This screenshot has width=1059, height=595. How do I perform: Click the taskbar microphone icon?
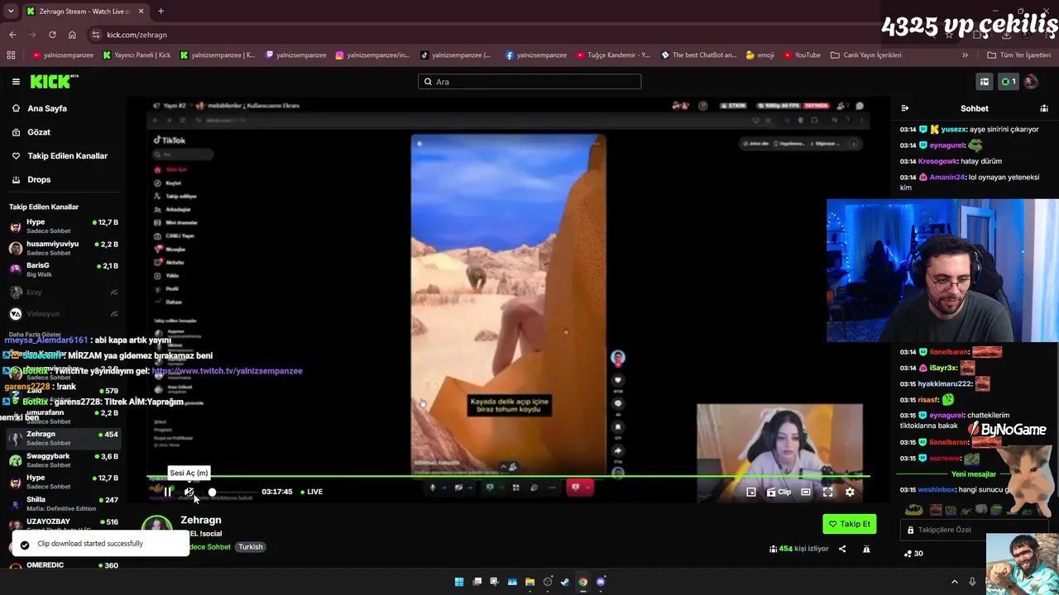point(972,582)
